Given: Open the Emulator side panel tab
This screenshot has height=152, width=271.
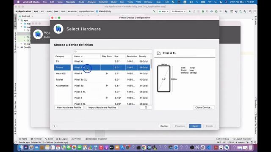Looking at the screenshot, I should click(256, 103).
